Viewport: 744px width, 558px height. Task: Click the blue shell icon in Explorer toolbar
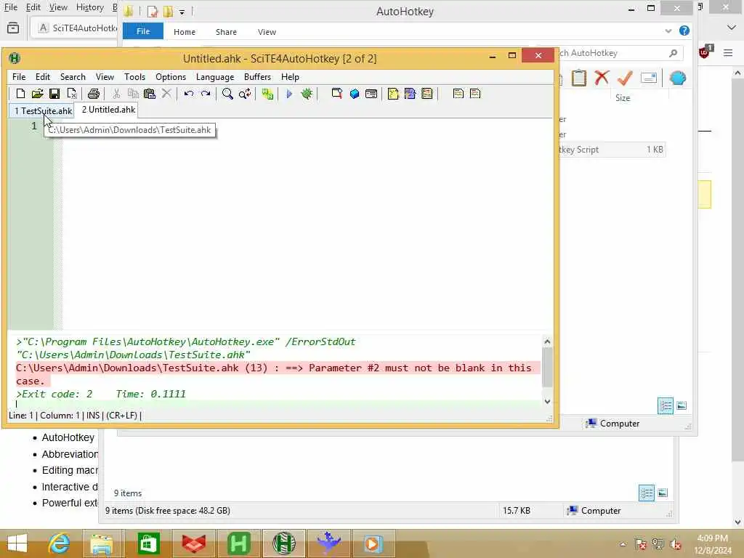coord(678,78)
